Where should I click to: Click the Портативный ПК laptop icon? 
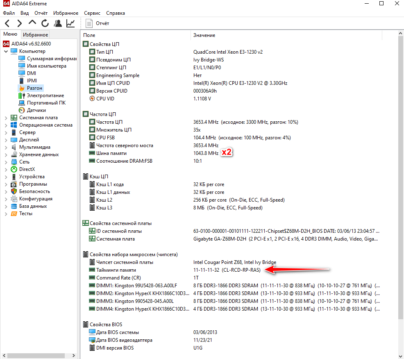point(22,103)
